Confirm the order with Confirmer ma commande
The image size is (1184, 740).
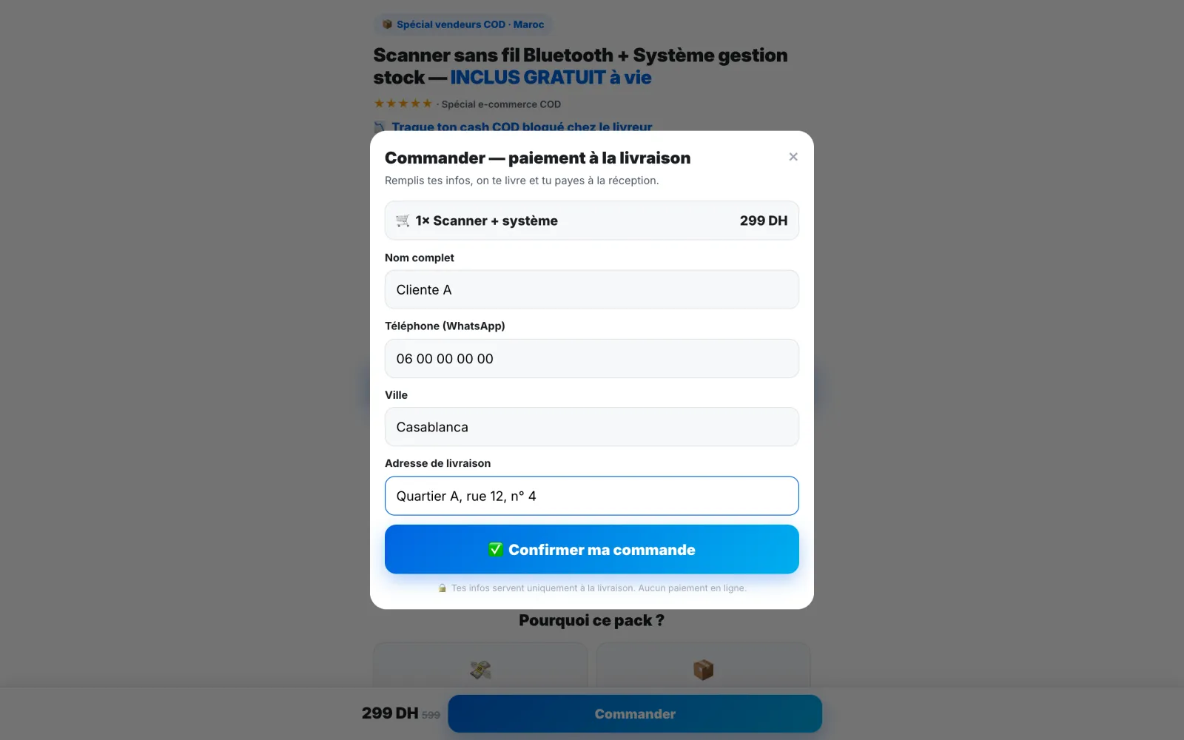592,549
